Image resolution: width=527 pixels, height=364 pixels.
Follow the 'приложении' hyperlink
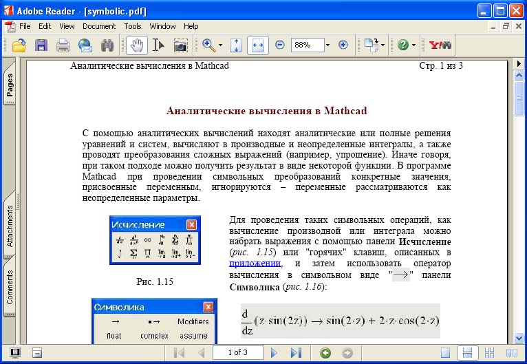[x=255, y=263]
